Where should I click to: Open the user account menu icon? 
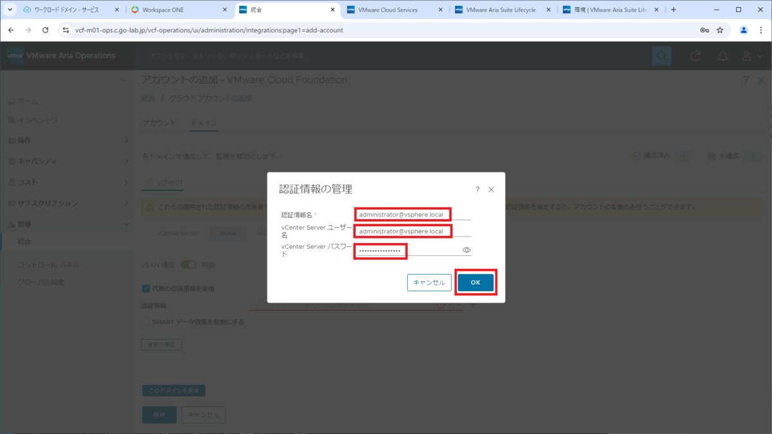click(x=750, y=56)
